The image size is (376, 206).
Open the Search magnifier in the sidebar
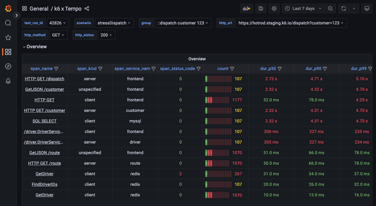[x=8, y=23]
